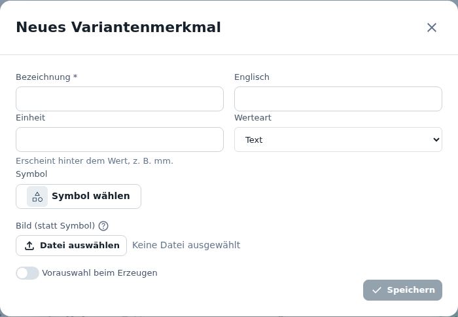Focus the Englisch text field
The width and height of the screenshot is (458, 317).
pyautogui.click(x=338, y=99)
